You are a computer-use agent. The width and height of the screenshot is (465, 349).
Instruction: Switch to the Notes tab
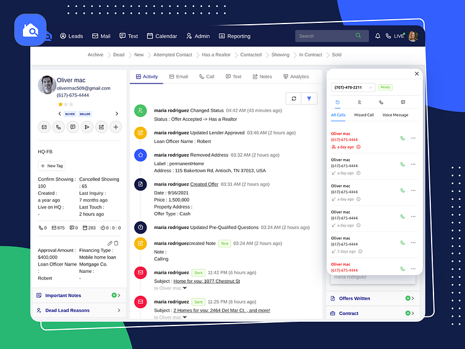[x=262, y=77]
